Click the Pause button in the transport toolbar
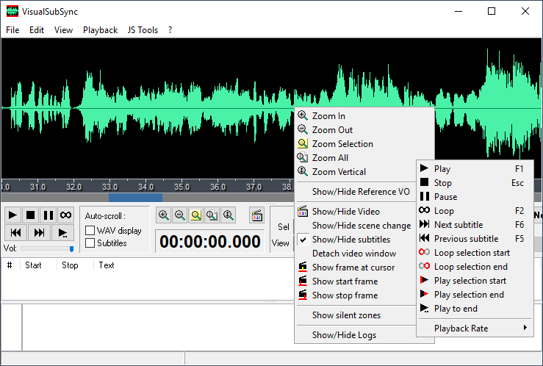 [48, 215]
